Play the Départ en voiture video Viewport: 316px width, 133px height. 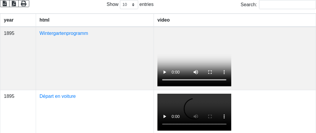[x=165, y=116]
